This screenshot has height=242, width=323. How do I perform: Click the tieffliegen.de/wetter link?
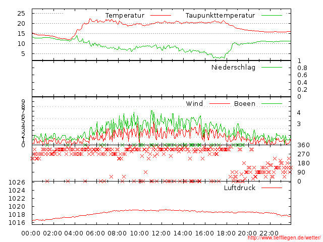point(284,237)
